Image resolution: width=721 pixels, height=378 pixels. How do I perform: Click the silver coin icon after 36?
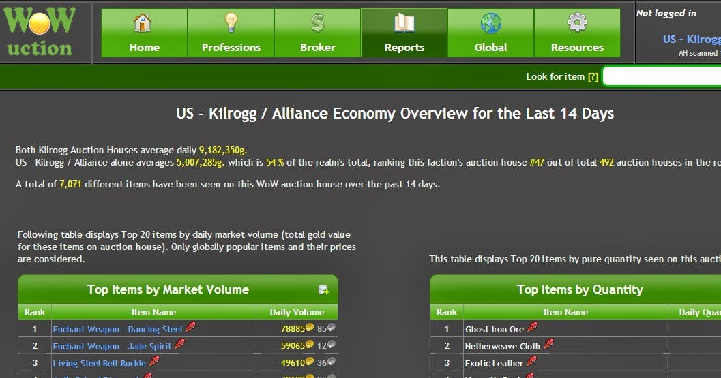[331, 362]
